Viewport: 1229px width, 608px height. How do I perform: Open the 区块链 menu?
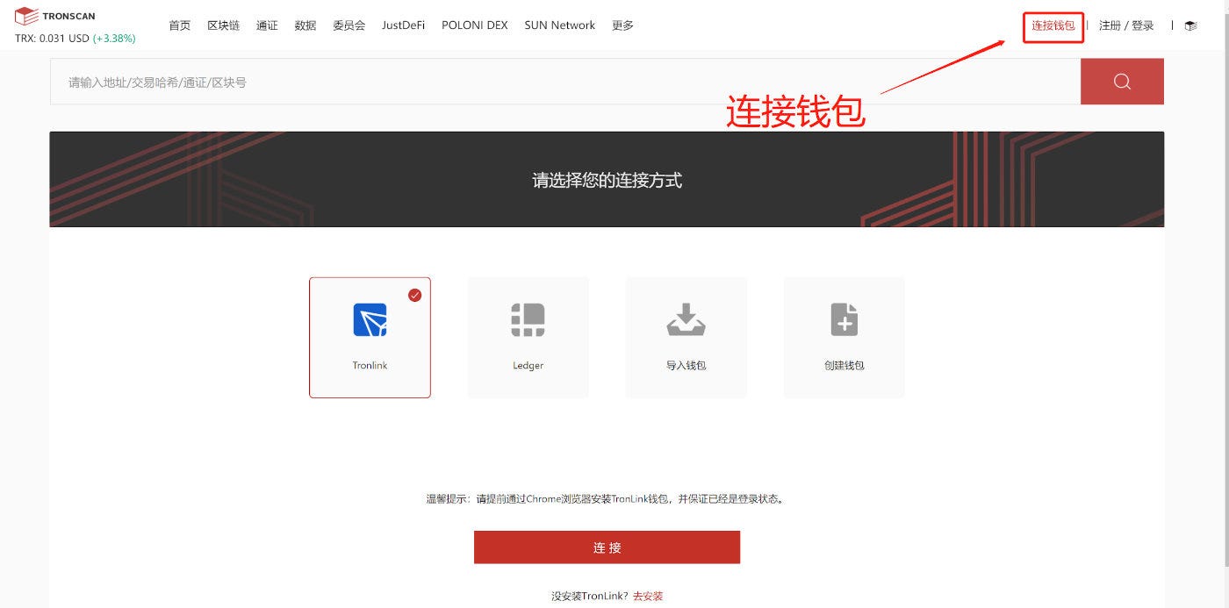pos(223,25)
